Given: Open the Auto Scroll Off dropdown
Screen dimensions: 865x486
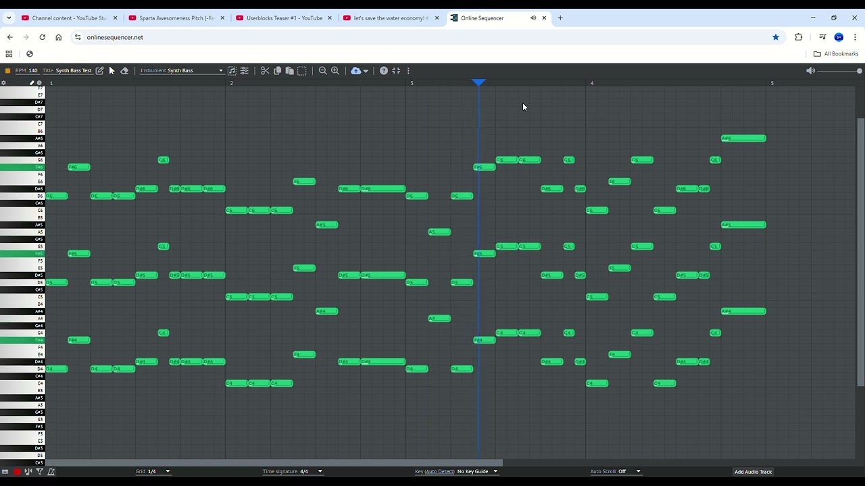Looking at the screenshot, I should click(x=616, y=471).
